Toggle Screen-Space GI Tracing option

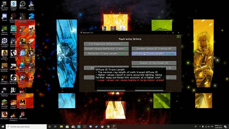(x=154, y=49)
